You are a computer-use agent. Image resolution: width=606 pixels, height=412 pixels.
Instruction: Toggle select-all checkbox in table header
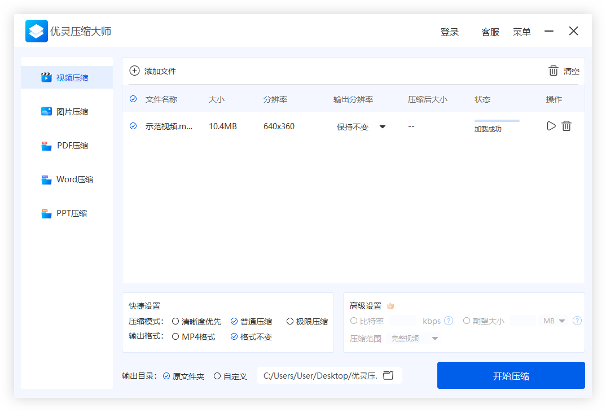pyautogui.click(x=133, y=99)
